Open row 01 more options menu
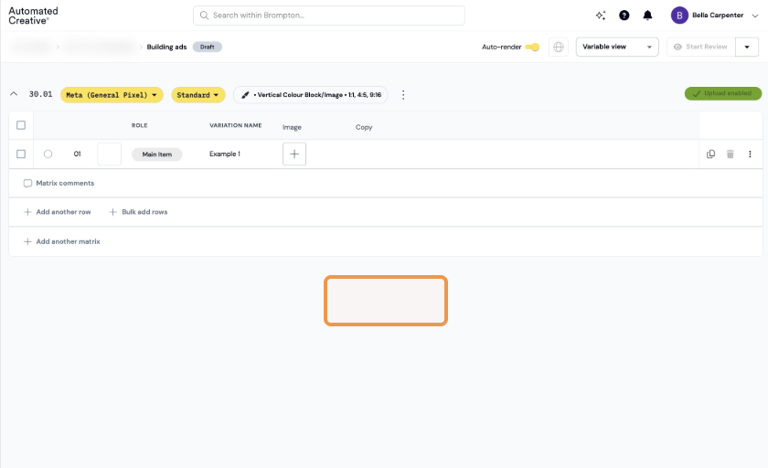 pos(750,154)
